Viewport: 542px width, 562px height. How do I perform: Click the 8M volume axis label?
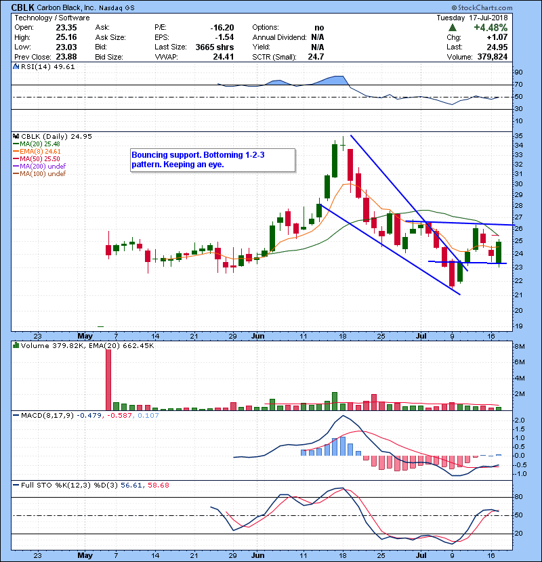coord(520,347)
